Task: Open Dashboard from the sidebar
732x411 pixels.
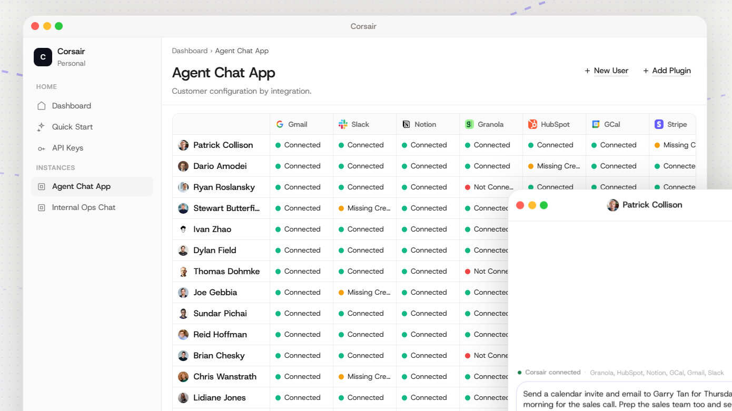Action: [92, 106]
